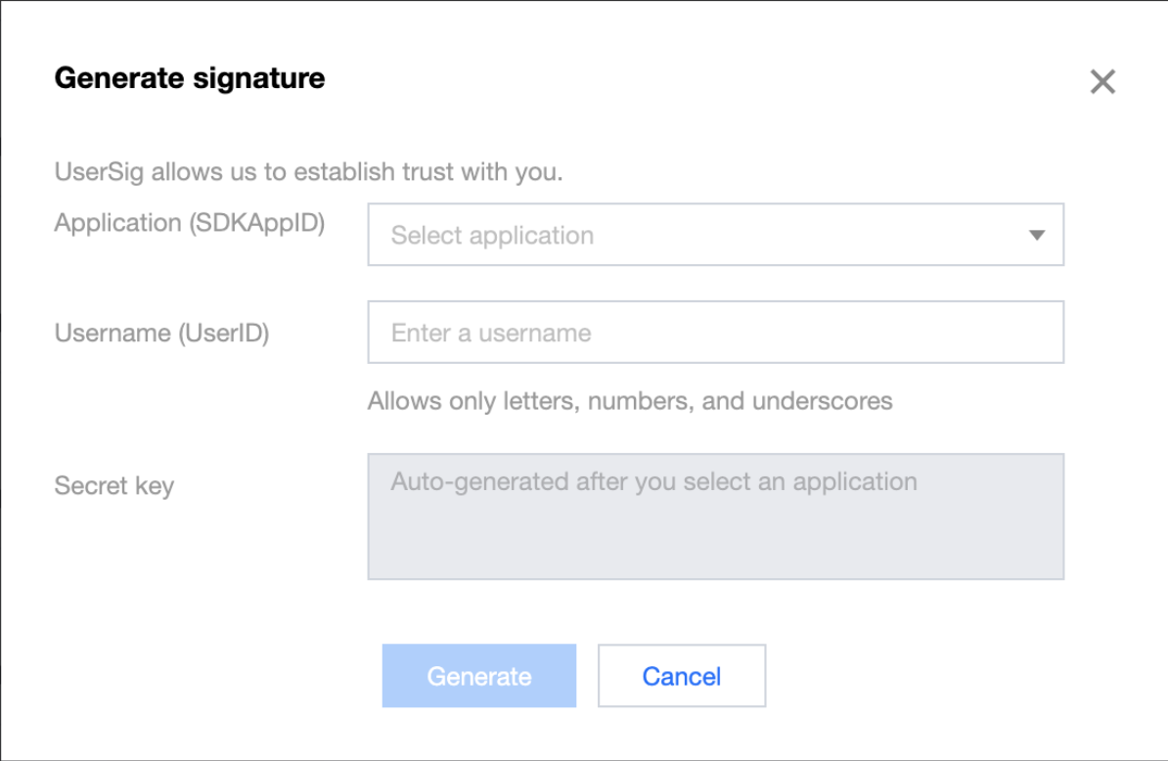This screenshot has height=761, width=1168.
Task: Click inside the Secret key text area
Action: [715, 516]
